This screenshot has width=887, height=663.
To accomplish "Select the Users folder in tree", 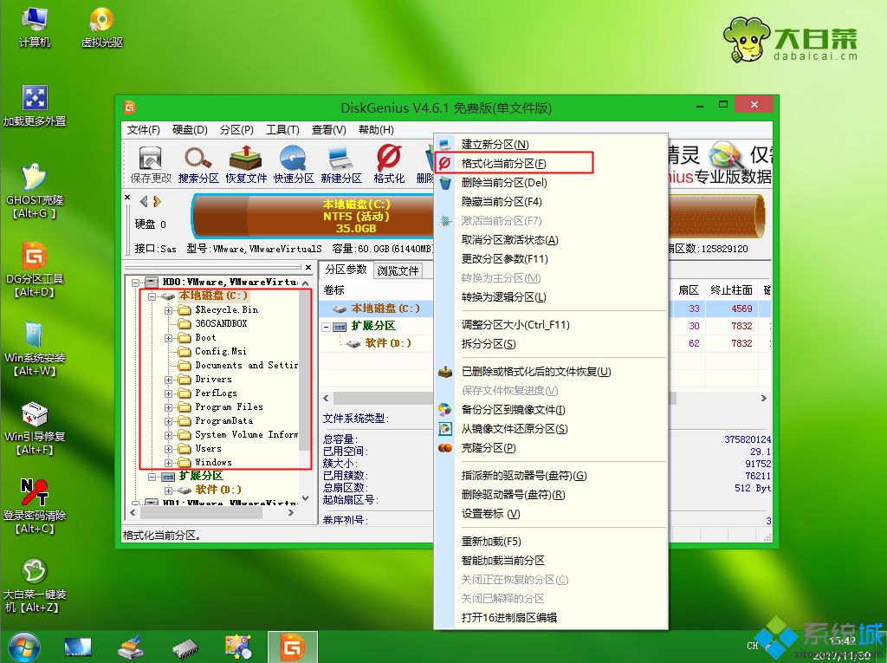I will pos(208,449).
